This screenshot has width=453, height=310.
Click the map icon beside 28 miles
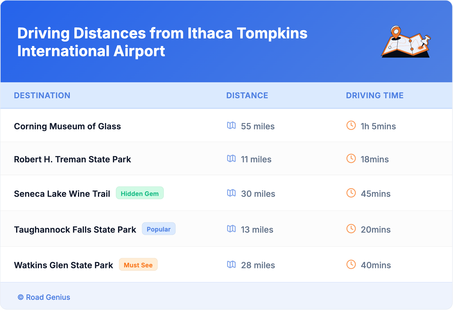click(x=231, y=265)
